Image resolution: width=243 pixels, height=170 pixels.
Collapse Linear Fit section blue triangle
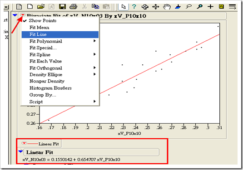point(20,151)
